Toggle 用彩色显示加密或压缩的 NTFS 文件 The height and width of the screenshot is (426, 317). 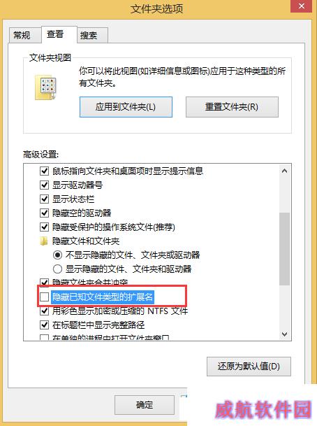(x=44, y=311)
